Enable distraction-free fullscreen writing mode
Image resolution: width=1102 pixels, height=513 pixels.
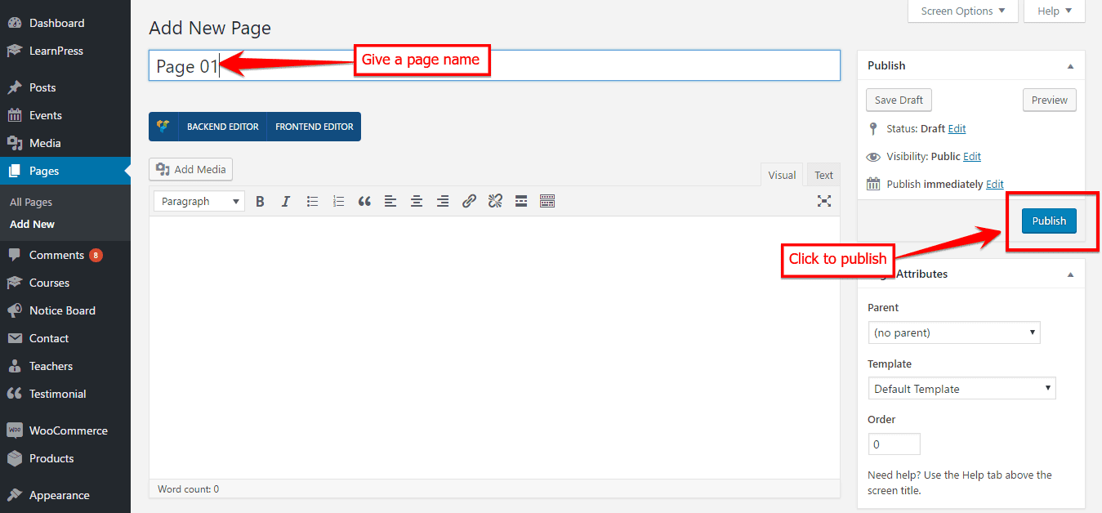[x=824, y=201]
